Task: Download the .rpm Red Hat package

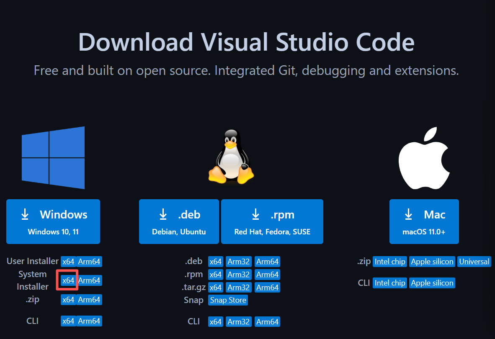Action: coord(272,221)
